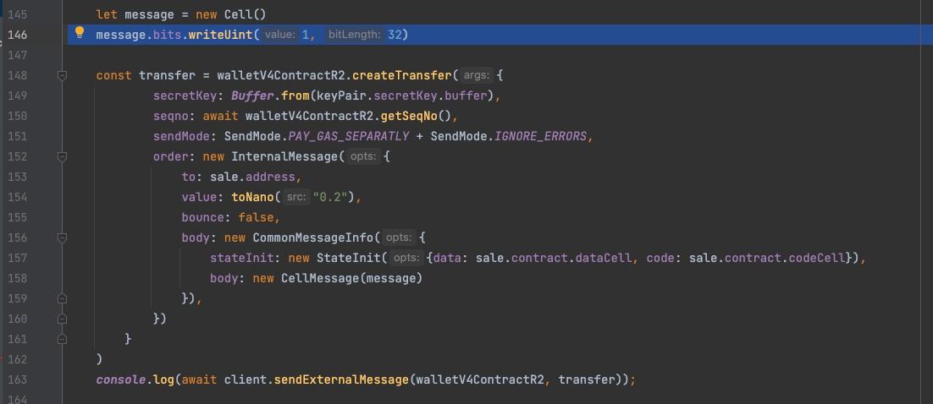Click the const keyword on line 148

point(114,75)
